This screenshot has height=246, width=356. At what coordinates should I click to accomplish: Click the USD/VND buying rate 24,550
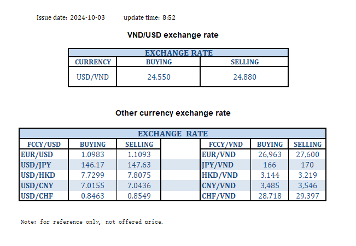coord(159,77)
